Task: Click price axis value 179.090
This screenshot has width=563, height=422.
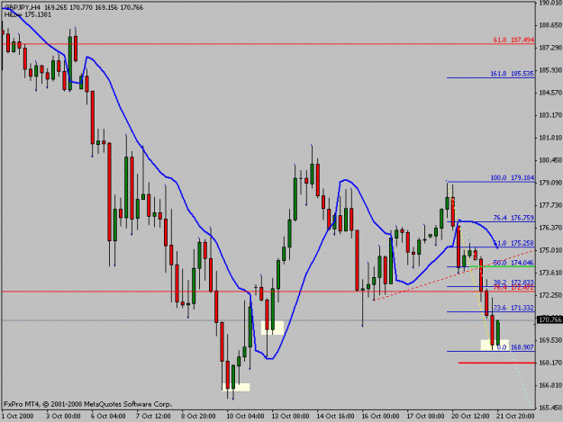Action: click(550, 183)
